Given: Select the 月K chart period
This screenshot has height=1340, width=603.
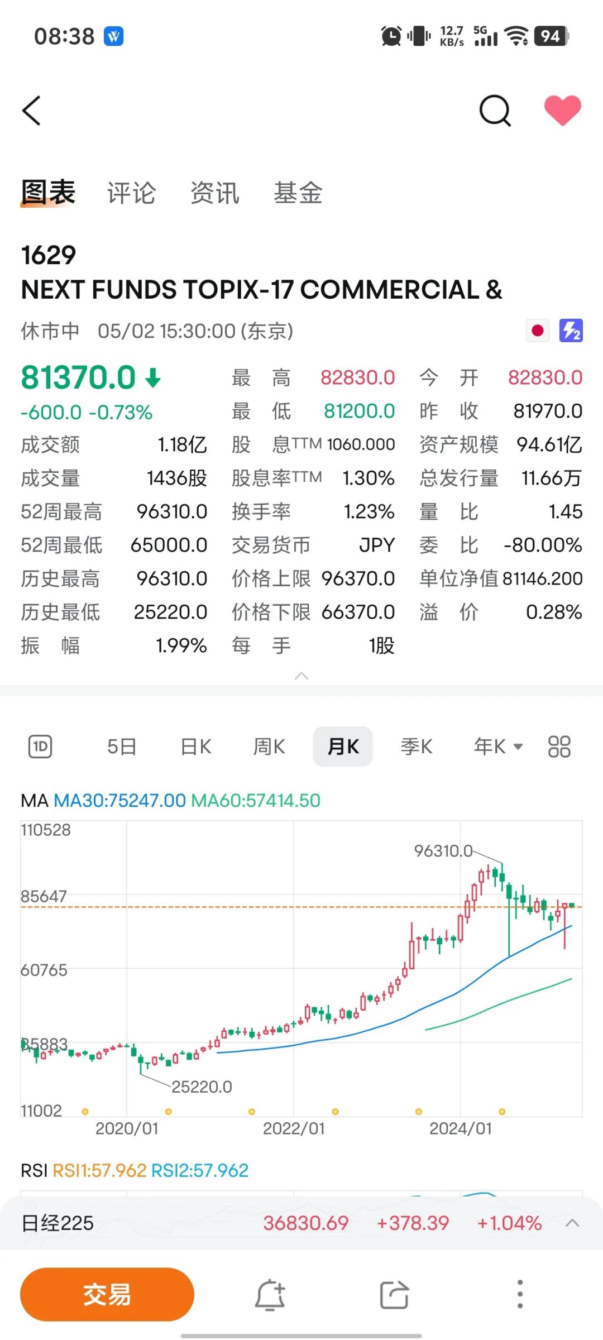Looking at the screenshot, I should [x=343, y=746].
